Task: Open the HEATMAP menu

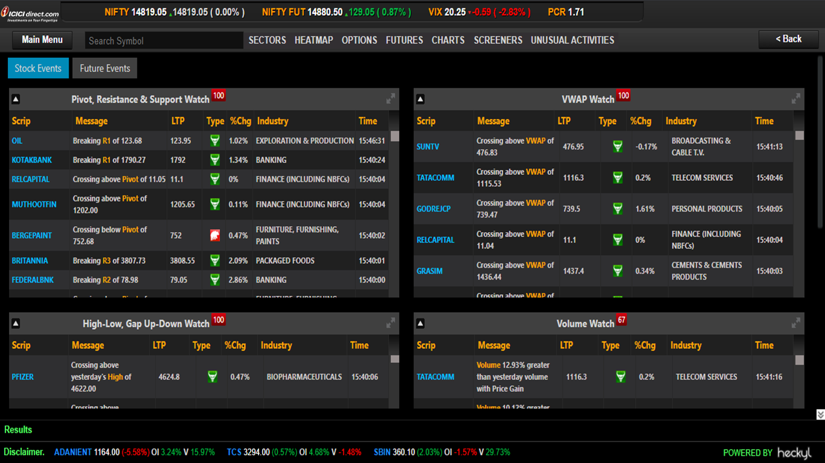Action: pos(313,40)
